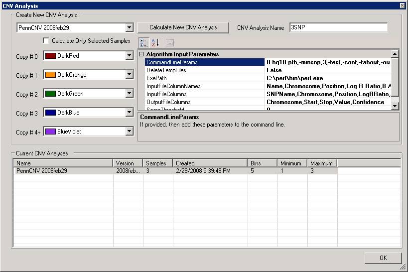The image size is (408, 272).
Task: Click the CNV Analysis Name input field
Action: [339, 27]
